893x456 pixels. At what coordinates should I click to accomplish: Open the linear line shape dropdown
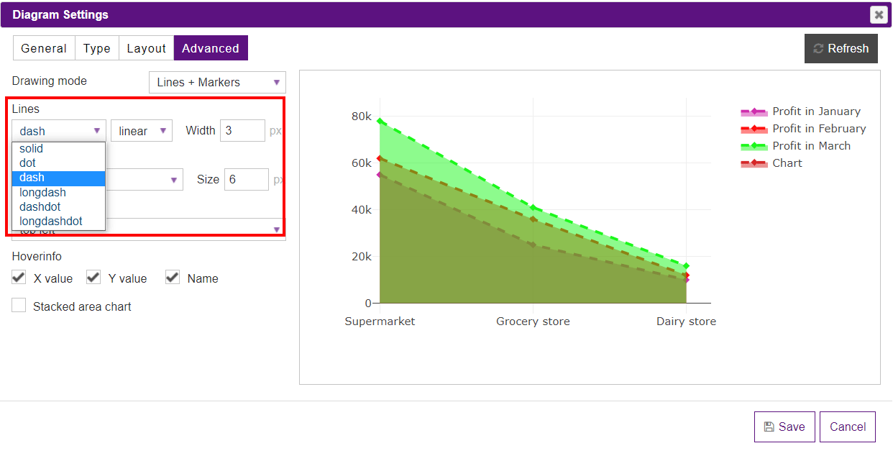[x=142, y=131]
